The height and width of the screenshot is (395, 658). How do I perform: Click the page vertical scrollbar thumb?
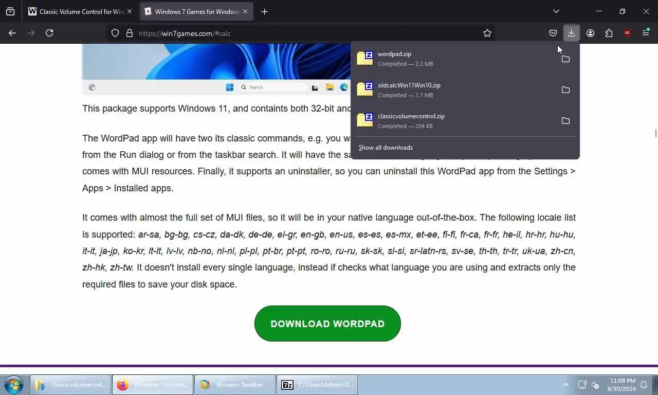(655, 133)
